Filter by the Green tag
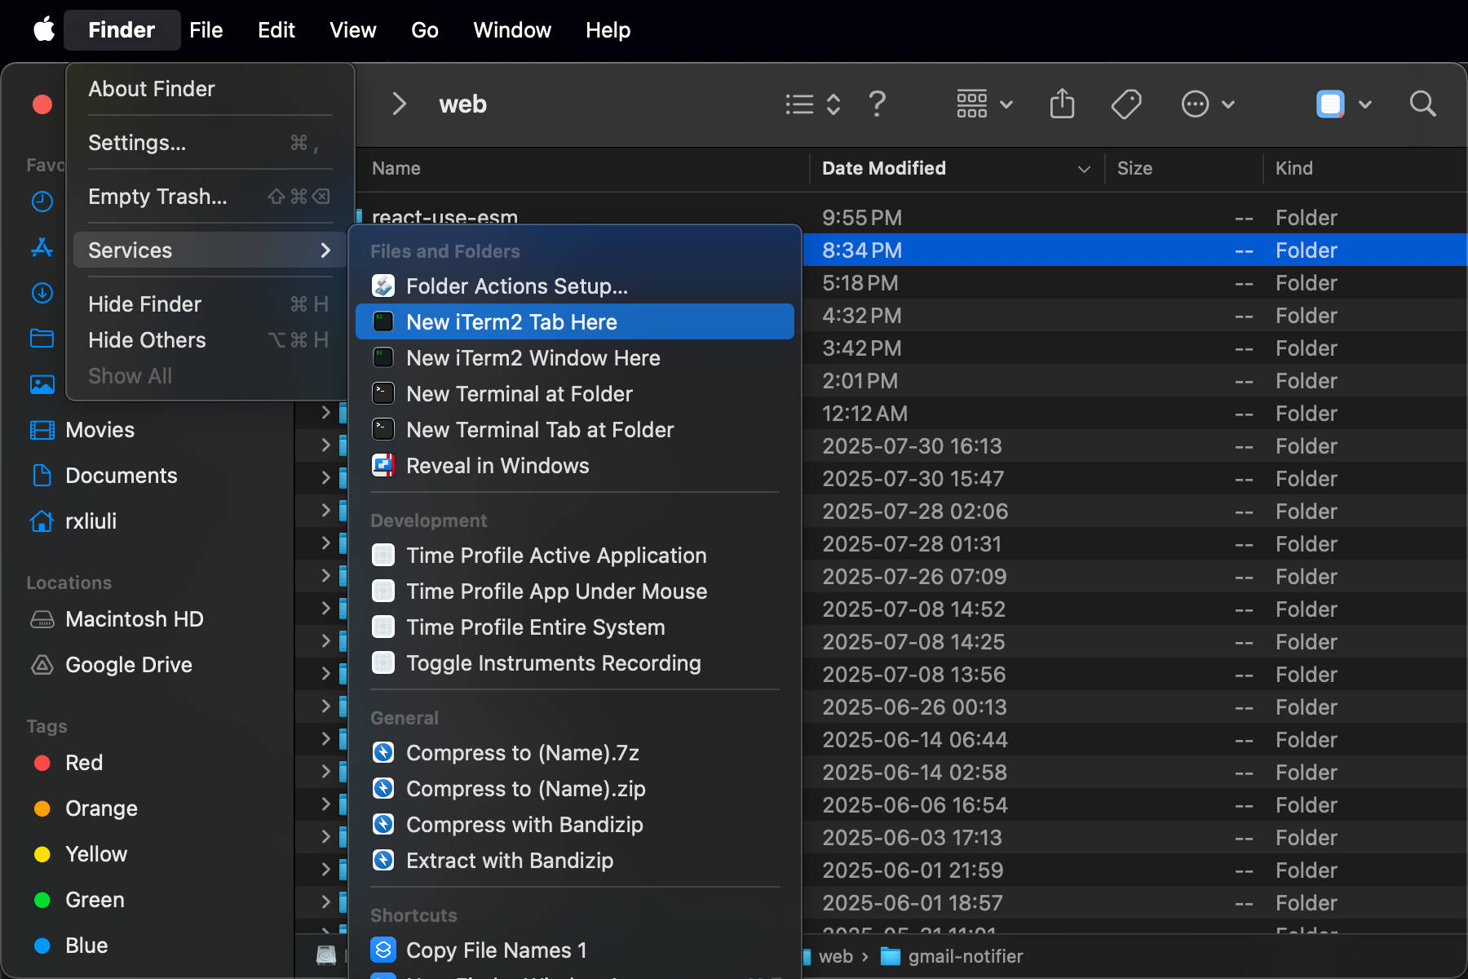This screenshot has width=1468, height=979. pos(79,900)
